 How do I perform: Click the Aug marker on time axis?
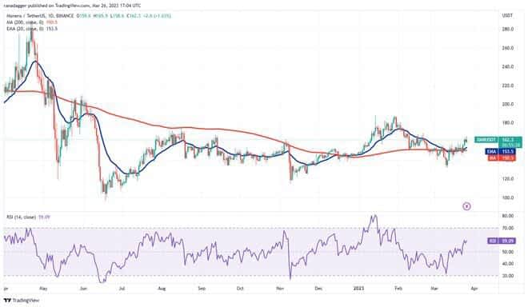tap(162, 289)
